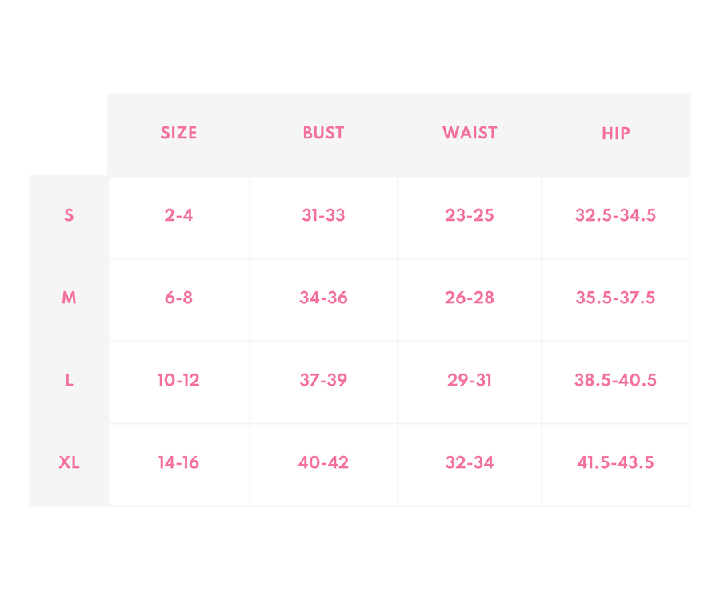The width and height of the screenshot is (720, 600).
Task: Select the M row label
Action: tap(69, 298)
